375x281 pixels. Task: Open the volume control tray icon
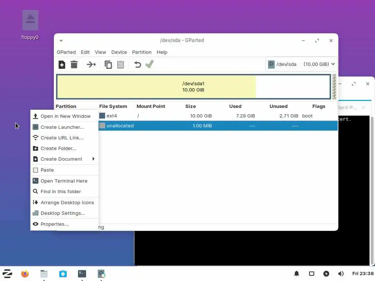(x=341, y=274)
